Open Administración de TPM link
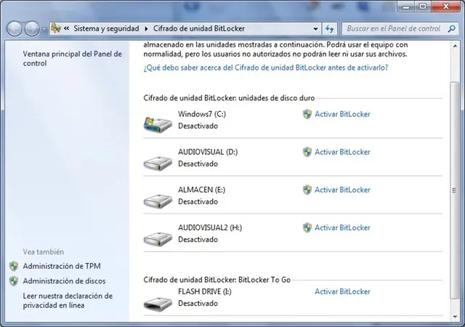 tap(62, 266)
